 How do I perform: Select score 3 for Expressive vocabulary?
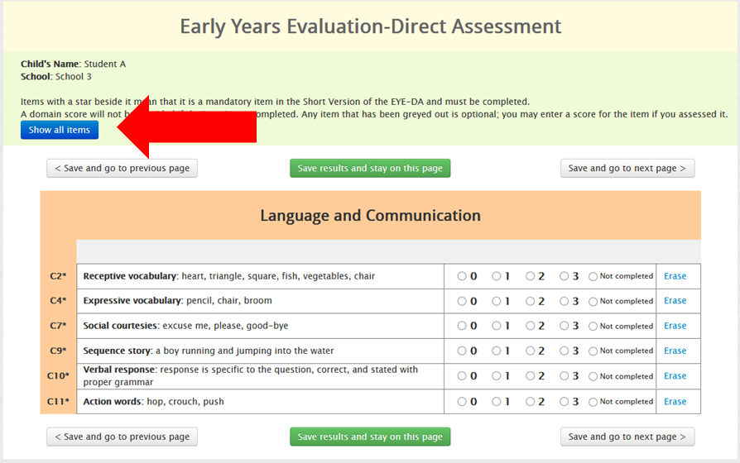pyautogui.click(x=564, y=301)
